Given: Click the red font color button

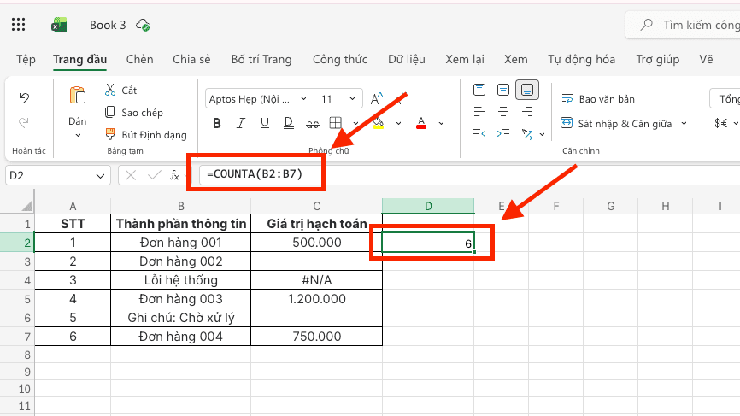Looking at the screenshot, I should [420, 123].
